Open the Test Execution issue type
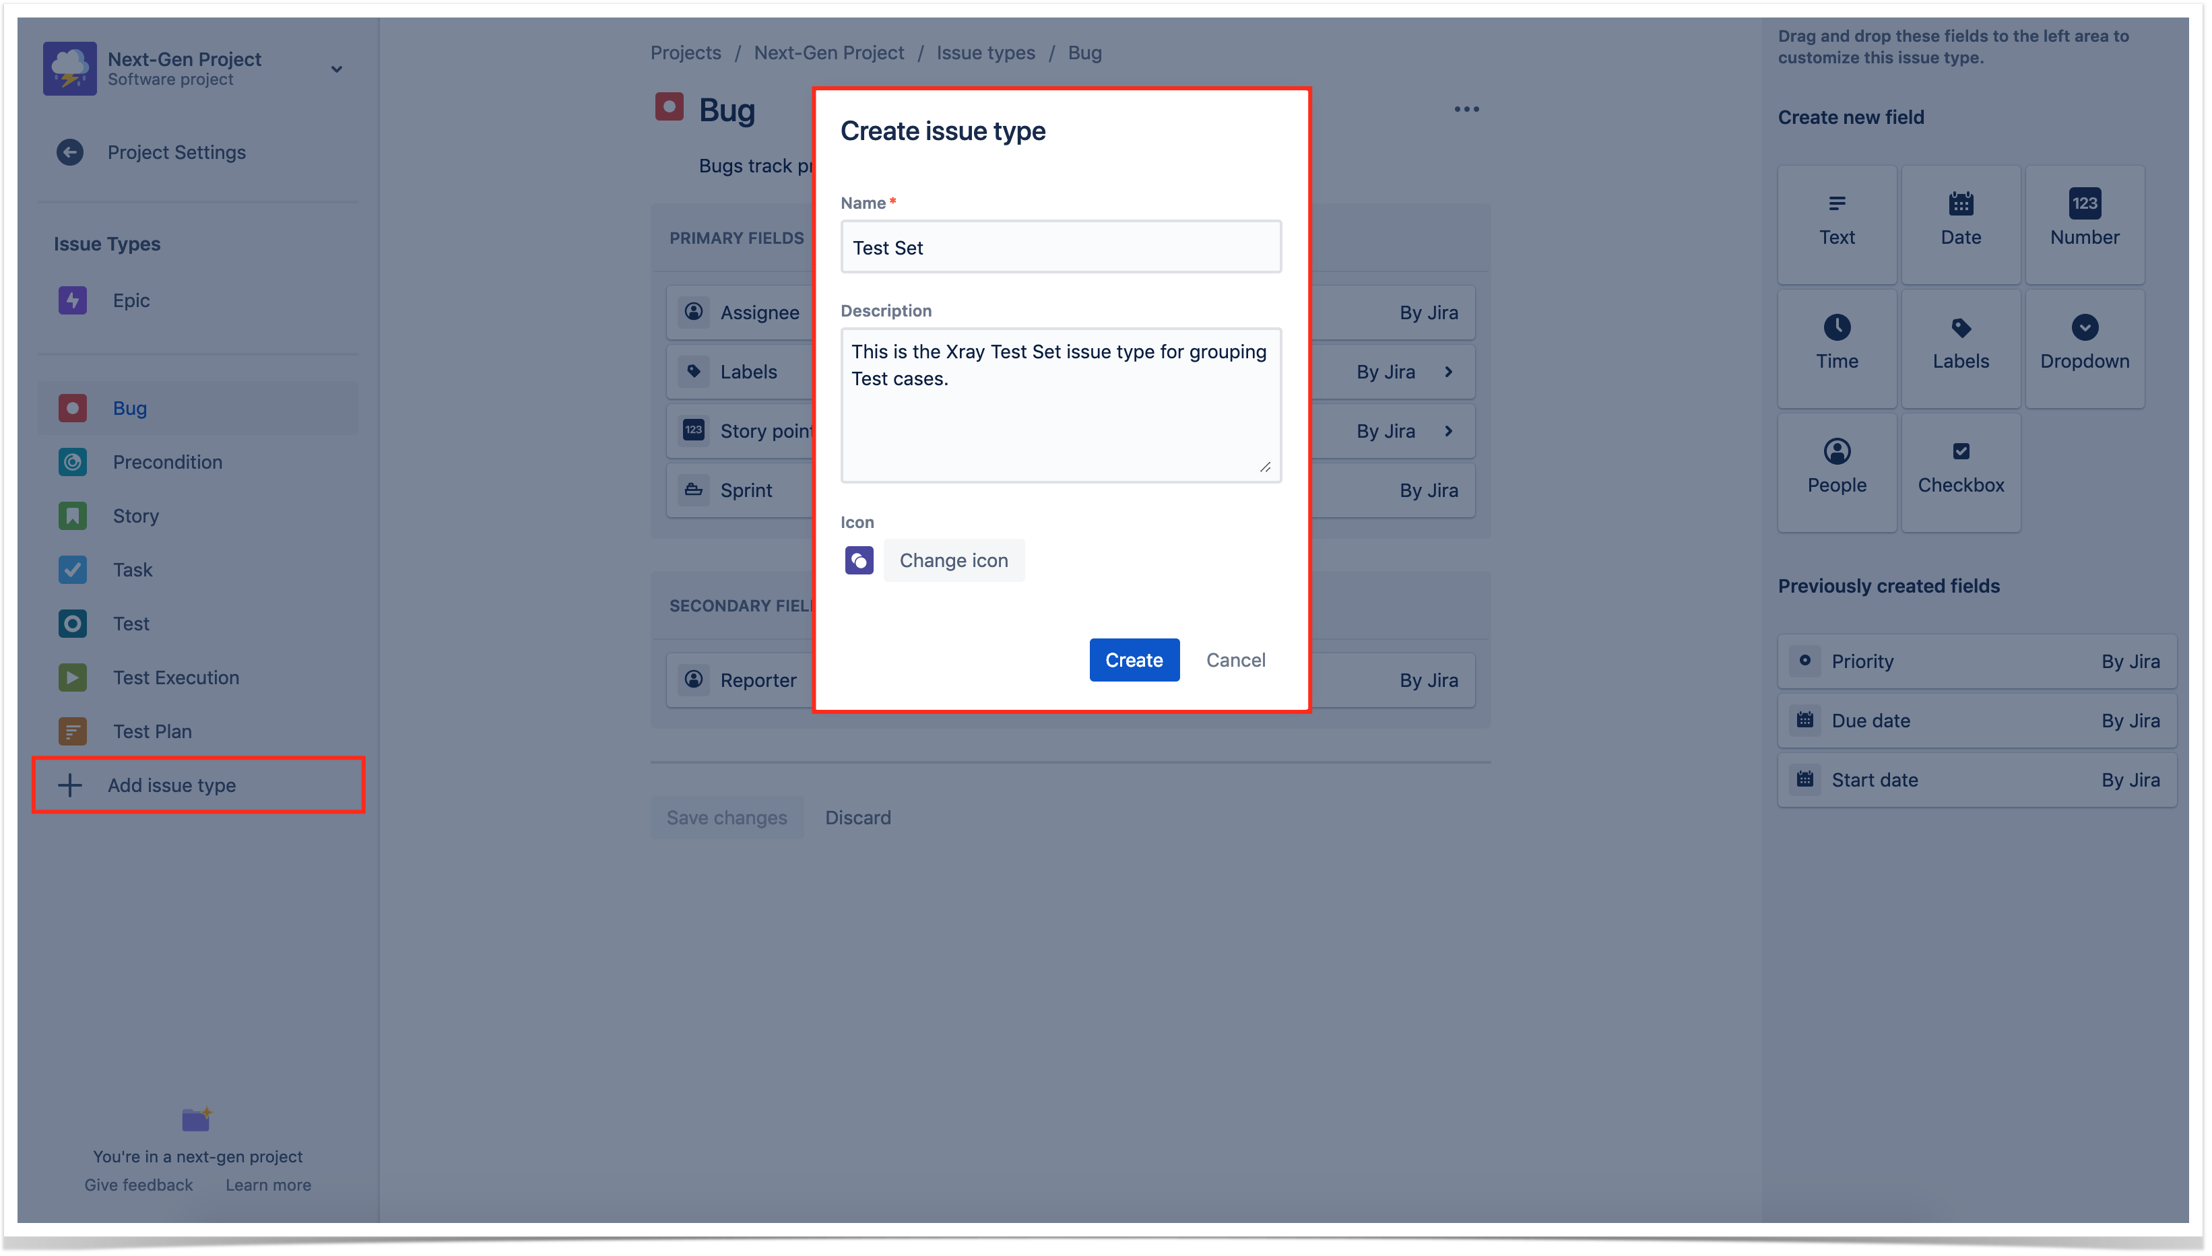 click(x=199, y=678)
